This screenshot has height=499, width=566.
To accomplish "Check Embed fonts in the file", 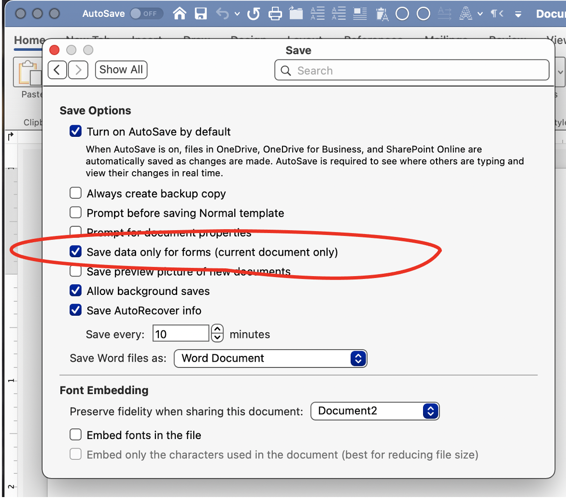I will tap(75, 434).
